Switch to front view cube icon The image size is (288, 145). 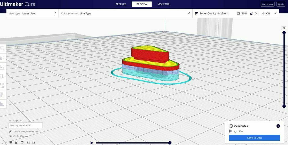tap(17, 142)
